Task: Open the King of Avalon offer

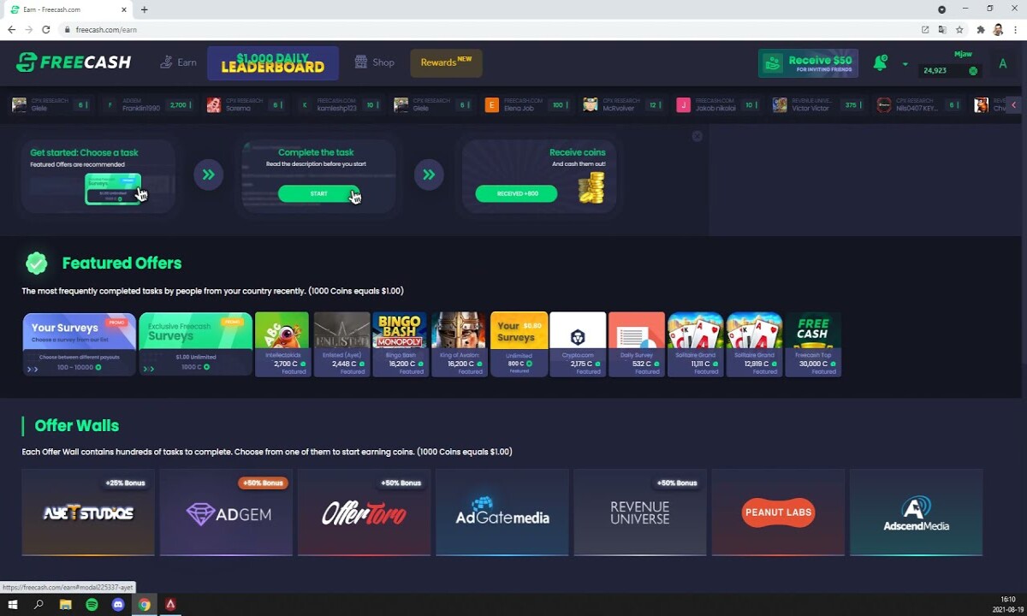Action: [x=459, y=344]
